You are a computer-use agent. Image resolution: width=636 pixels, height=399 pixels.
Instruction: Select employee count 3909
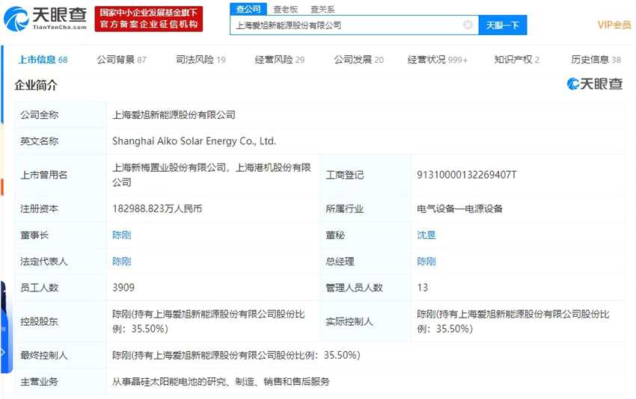[x=123, y=288]
